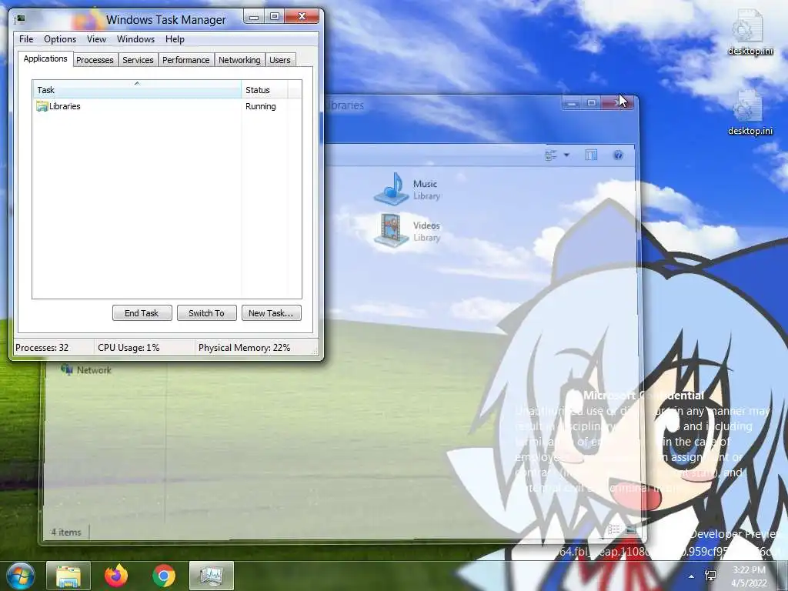Sort tasks by the Task column header
This screenshot has width=788, height=591.
coord(137,90)
